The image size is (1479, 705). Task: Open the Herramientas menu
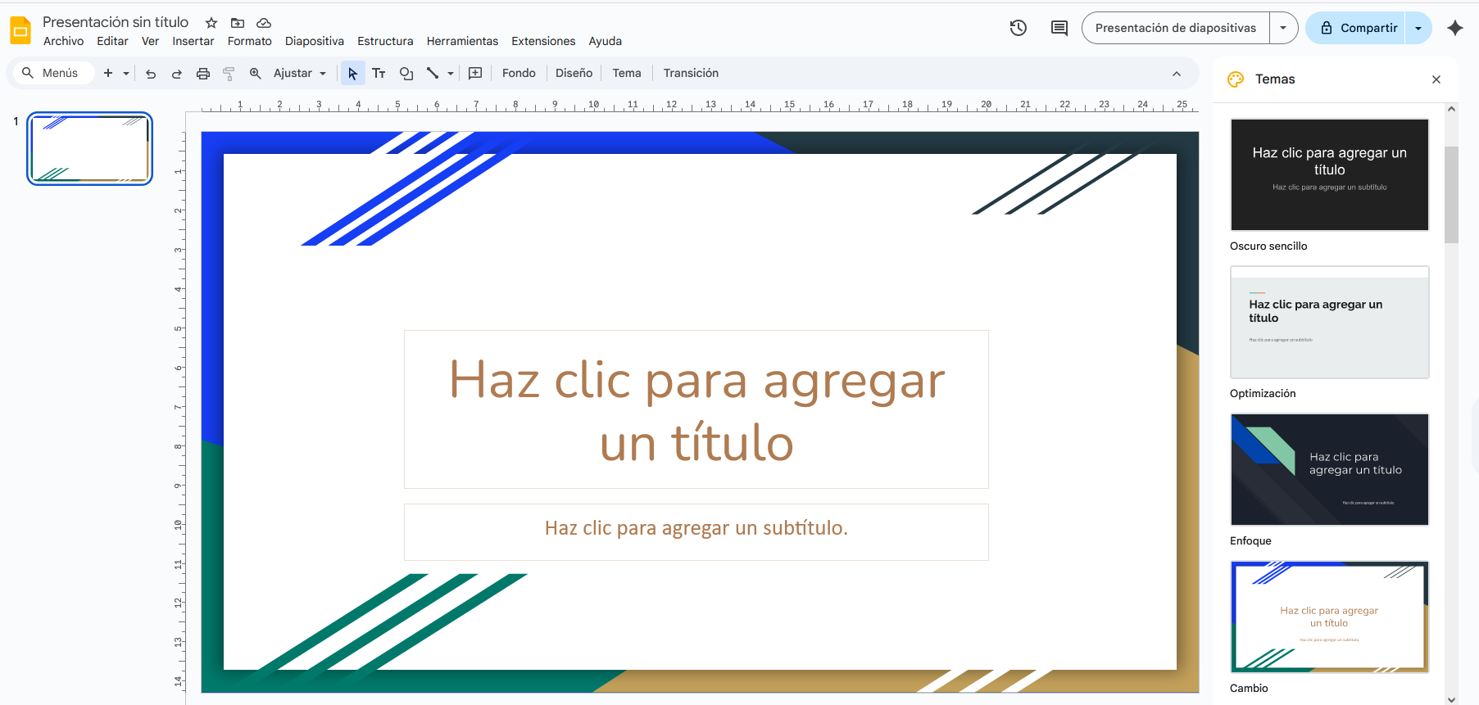(462, 41)
